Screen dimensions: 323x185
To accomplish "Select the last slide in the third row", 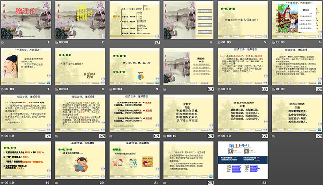I will (297, 113).
